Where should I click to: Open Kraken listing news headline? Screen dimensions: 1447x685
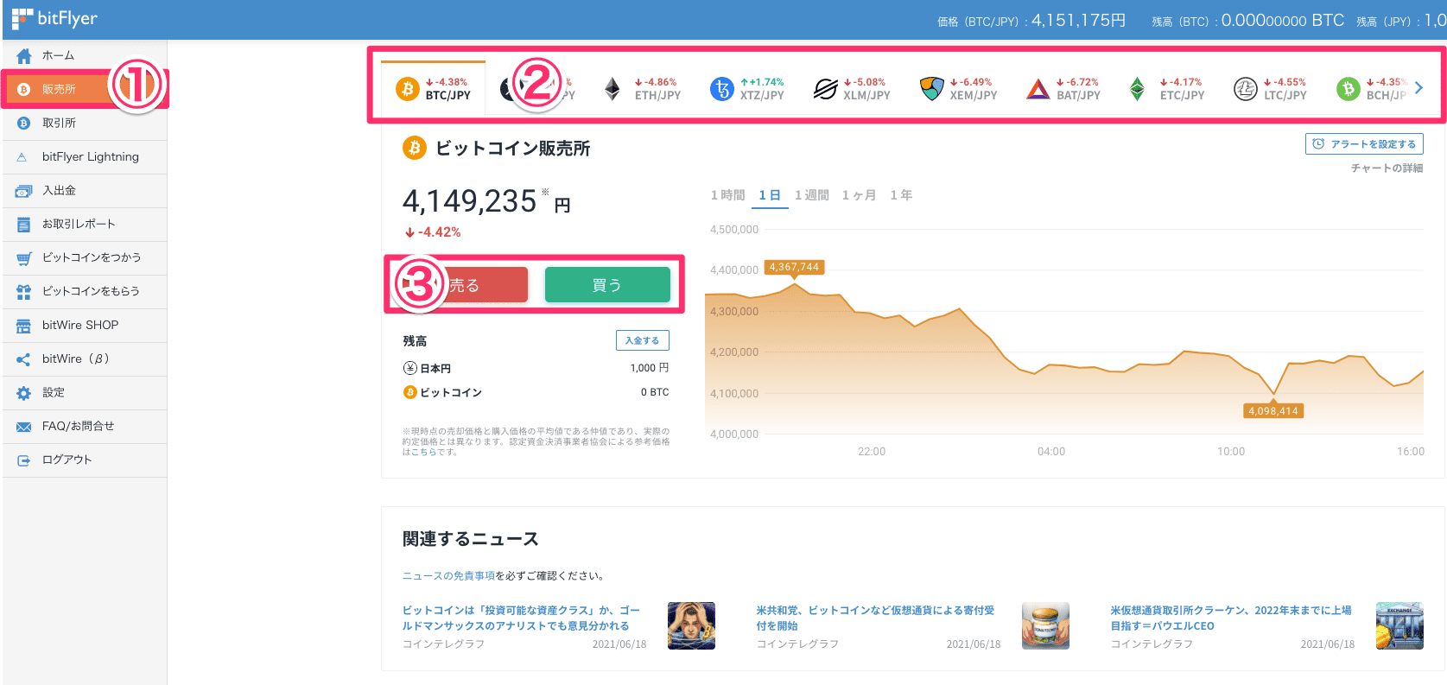[1230, 618]
